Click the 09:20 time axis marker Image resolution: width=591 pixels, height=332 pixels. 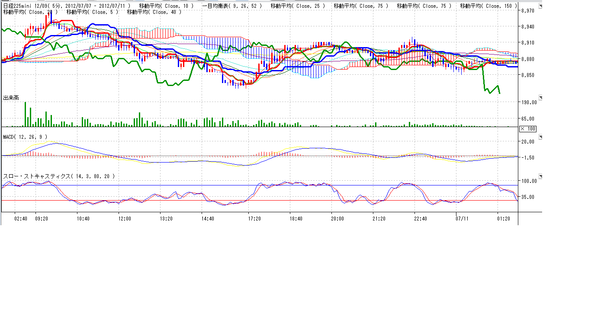(x=42, y=219)
